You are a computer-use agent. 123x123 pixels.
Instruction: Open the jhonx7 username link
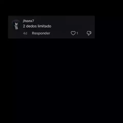[28, 21]
